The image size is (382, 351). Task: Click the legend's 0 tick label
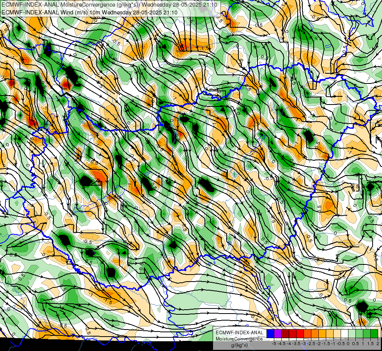(x=348, y=344)
